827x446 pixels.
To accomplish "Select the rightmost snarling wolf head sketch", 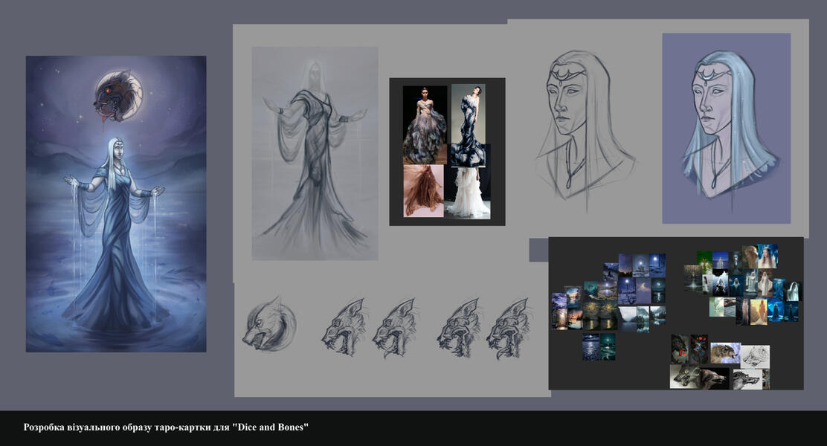I will (x=508, y=328).
